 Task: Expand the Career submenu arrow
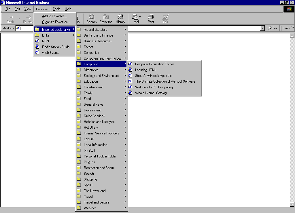125,47
